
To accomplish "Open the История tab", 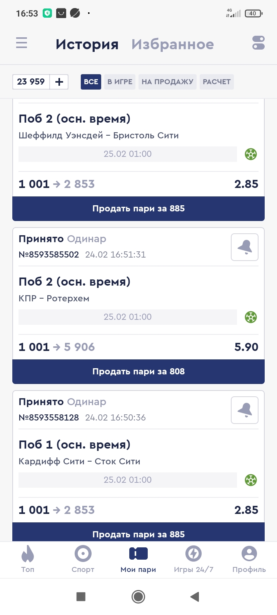I will point(87,44).
